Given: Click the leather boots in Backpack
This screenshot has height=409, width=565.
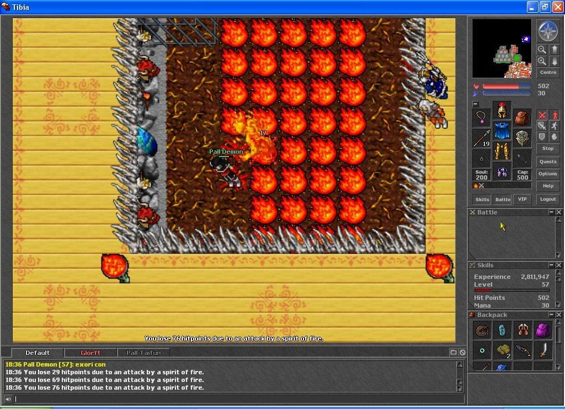Looking at the screenshot, I should (523, 330).
